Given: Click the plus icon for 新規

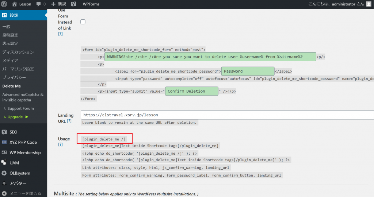Looking at the screenshot, I should coord(53,4).
